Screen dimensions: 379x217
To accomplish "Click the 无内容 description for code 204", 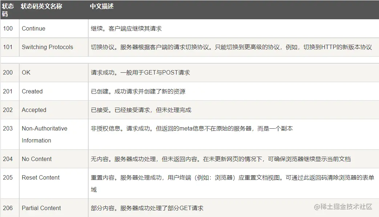I will [x=221, y=159].
